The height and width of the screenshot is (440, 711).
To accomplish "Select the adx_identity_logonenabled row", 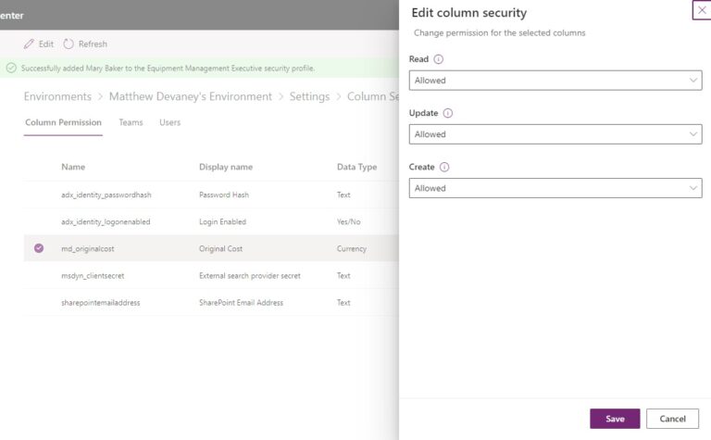I will pos(211,221).
